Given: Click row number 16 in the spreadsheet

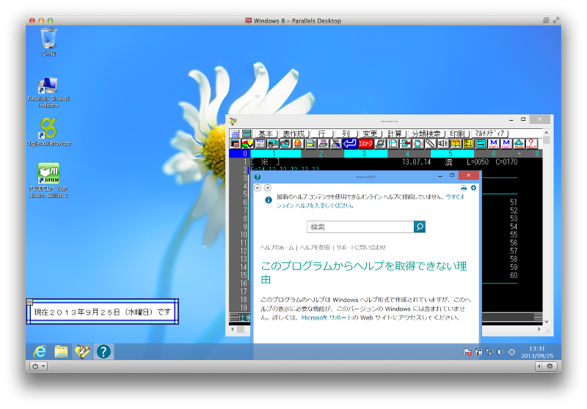Looking at the screenshot, I should (244, 284).
